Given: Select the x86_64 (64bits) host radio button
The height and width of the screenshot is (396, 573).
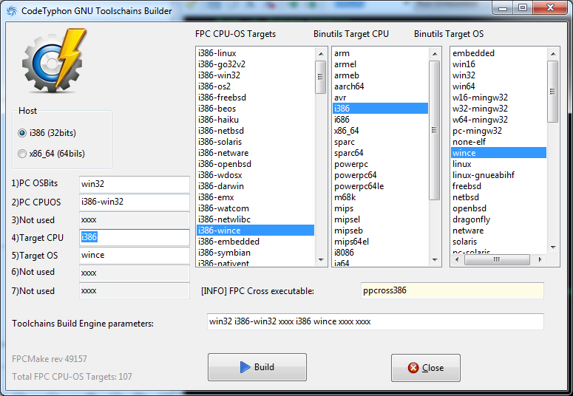Looking at the screenshot, I should click(51, 154).
